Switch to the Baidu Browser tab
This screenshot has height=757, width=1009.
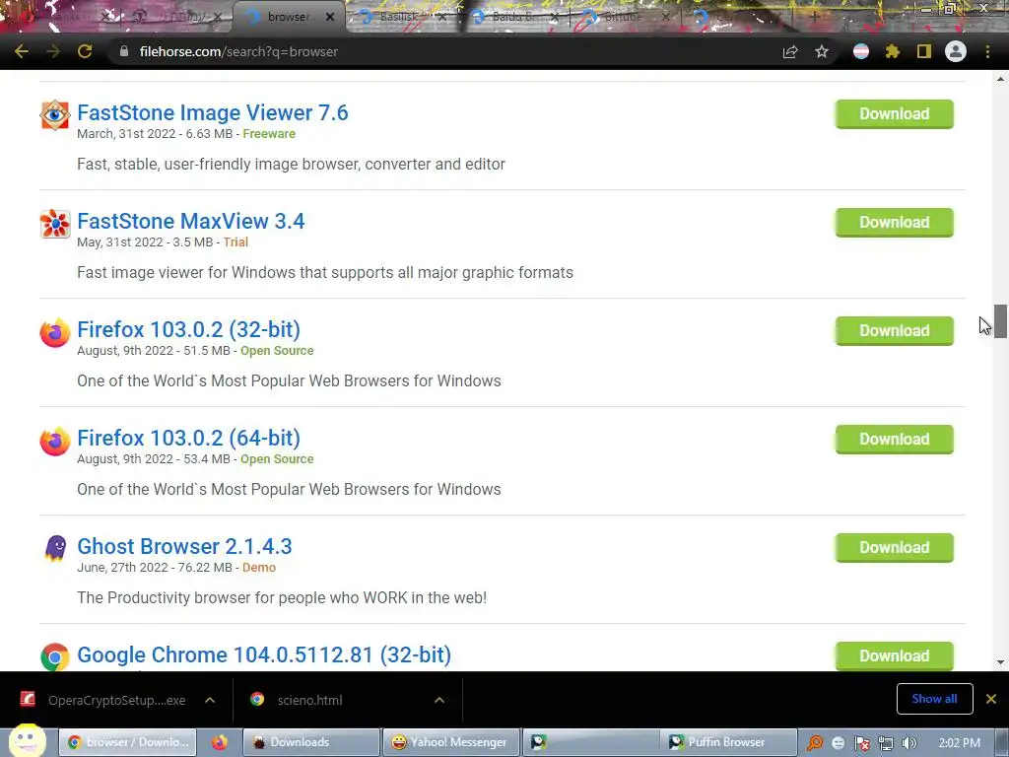click(514, 17)
